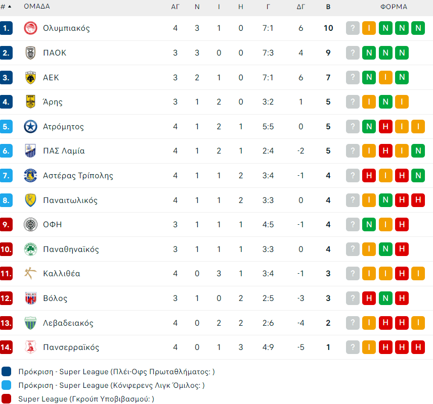Screen dimensions: 433x404
Task: Sort table by the # rank arrow
Action: (x=11, y=7)
